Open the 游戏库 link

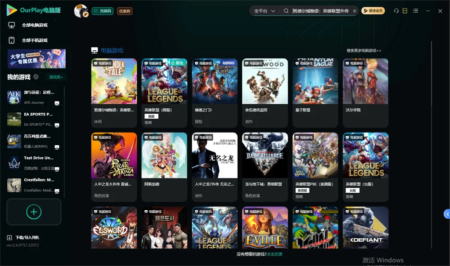click(56, 77)
